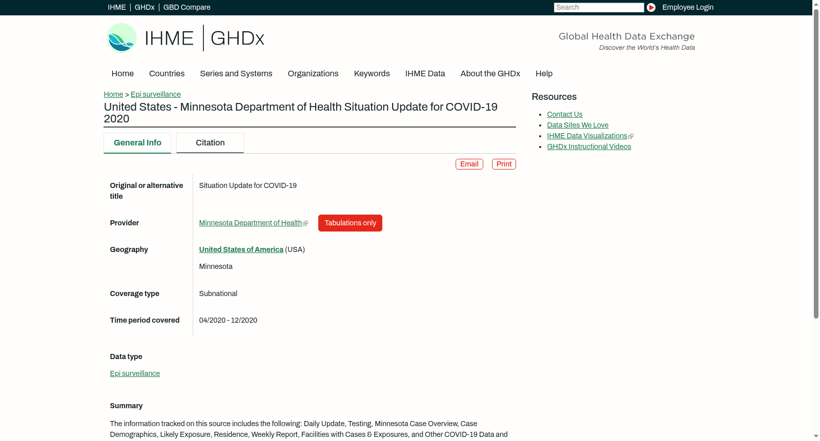Click the Tabulations only red button
Viewport: 820px width, 441px height.
coord(350,223)
